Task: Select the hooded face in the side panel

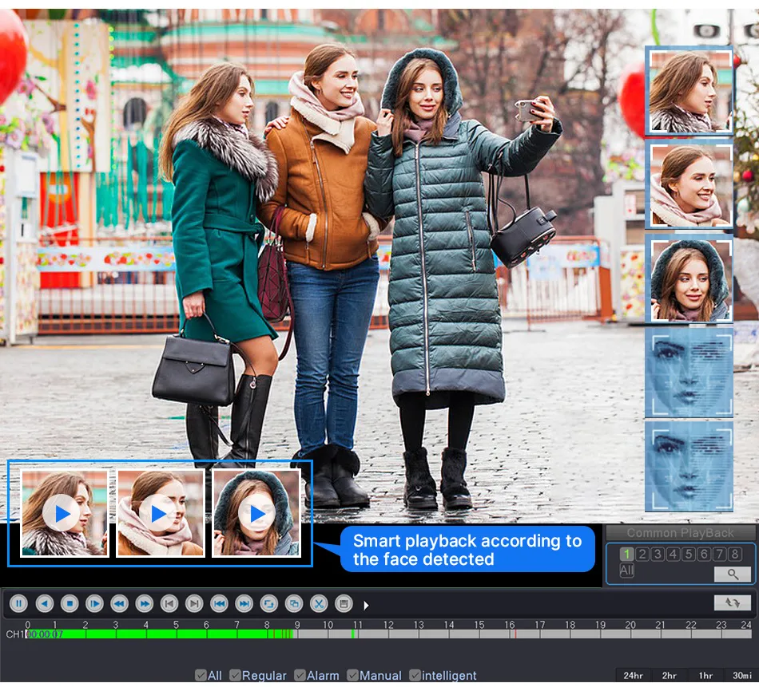Action: point(689,278)
